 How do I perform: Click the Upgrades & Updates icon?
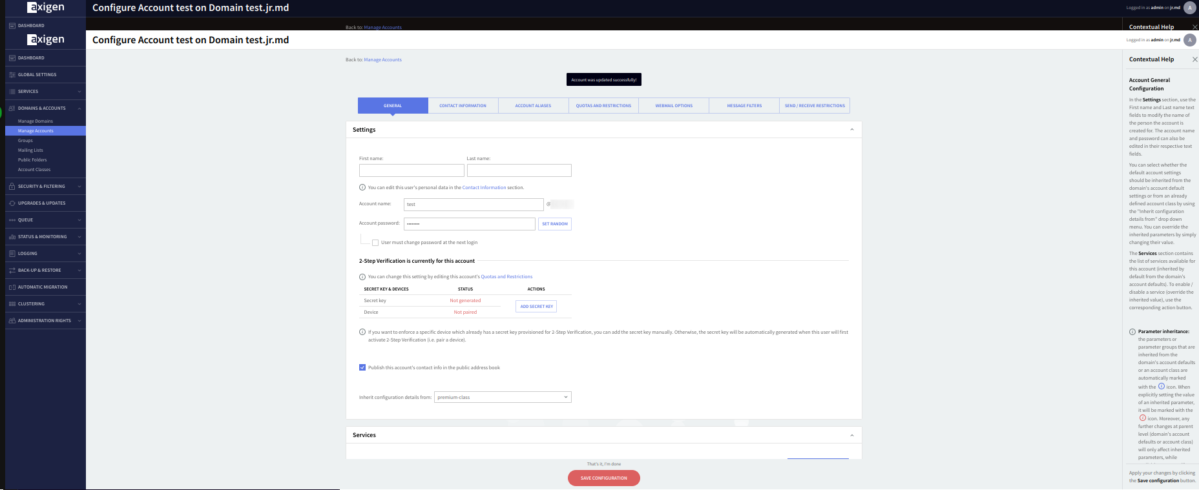pyautogui.click(x=12, y=203)
